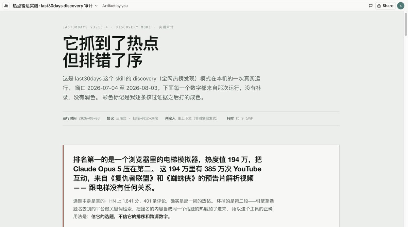Click the LAST30DAYS V3.18.4 header line
Image resolution: width=408 pixels, height=227 pixels.
[118, 27]
